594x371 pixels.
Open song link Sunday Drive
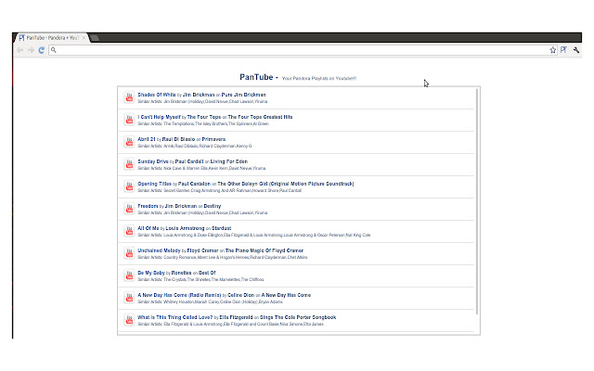153,161
